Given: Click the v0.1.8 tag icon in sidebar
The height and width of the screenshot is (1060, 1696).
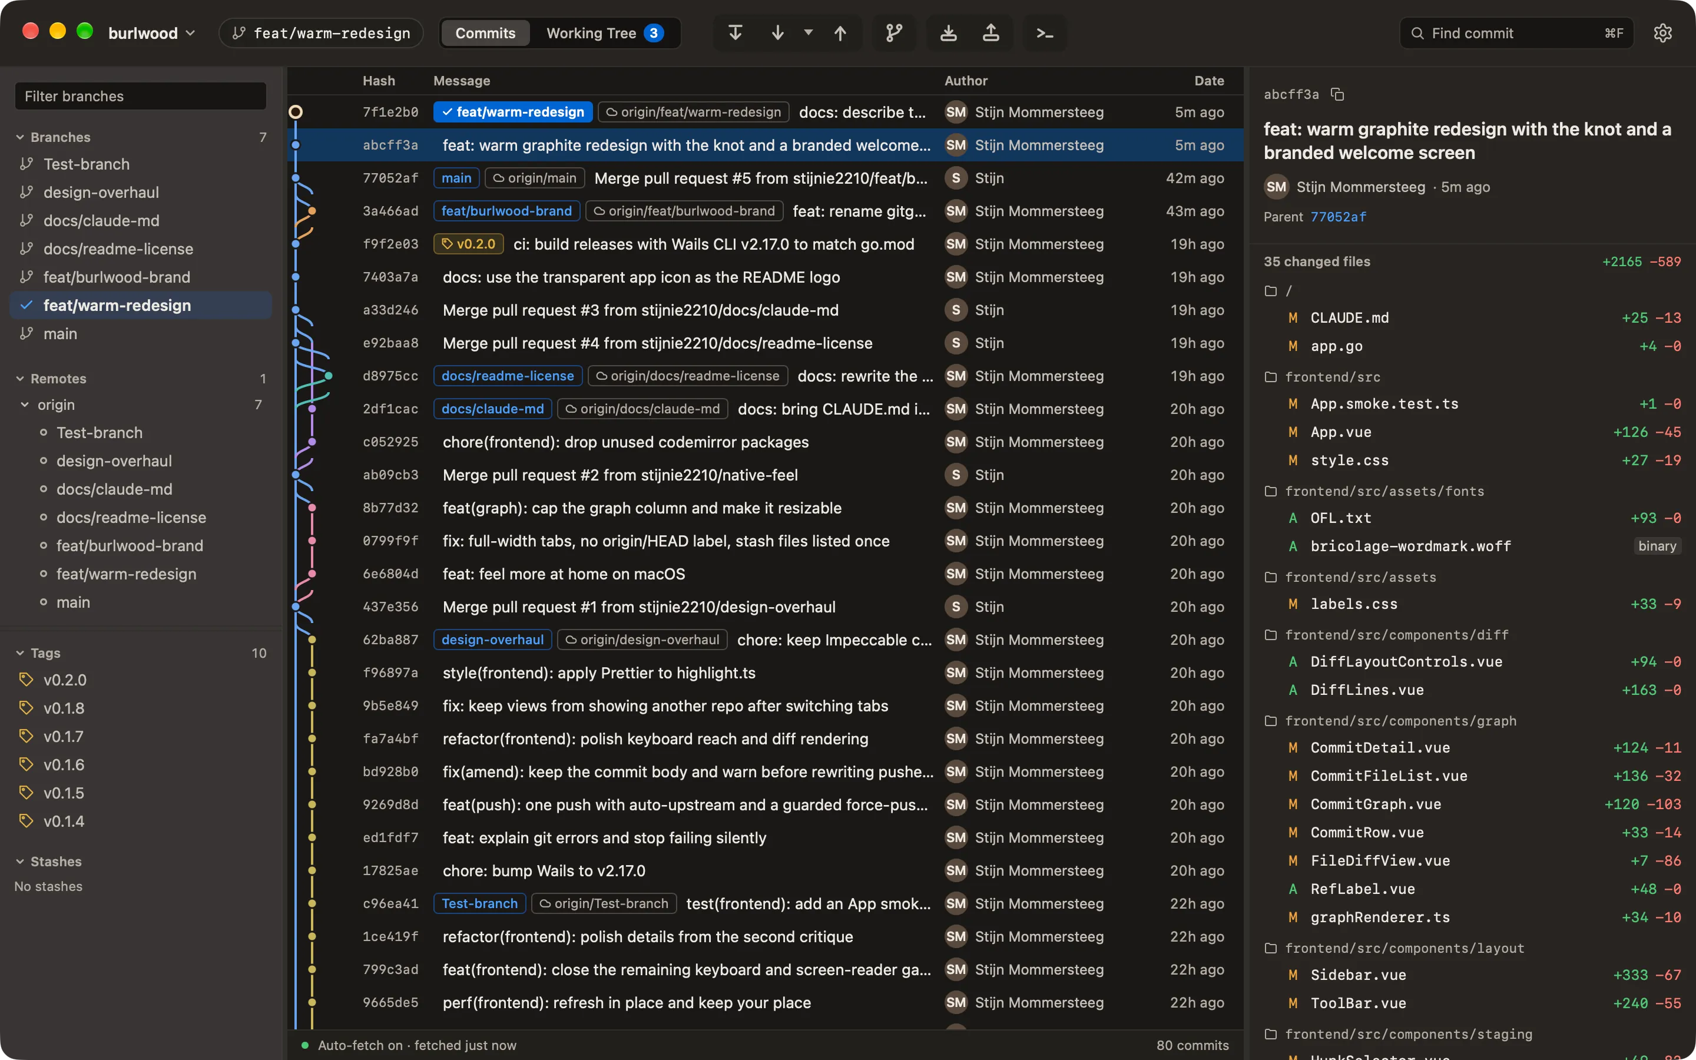Looking at the screenshot, I should (x=26, y=707).
